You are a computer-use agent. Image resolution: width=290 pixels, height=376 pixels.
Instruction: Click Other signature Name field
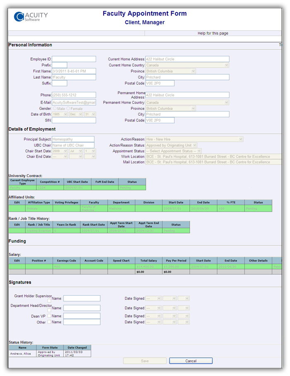click(x=82, y=322)
